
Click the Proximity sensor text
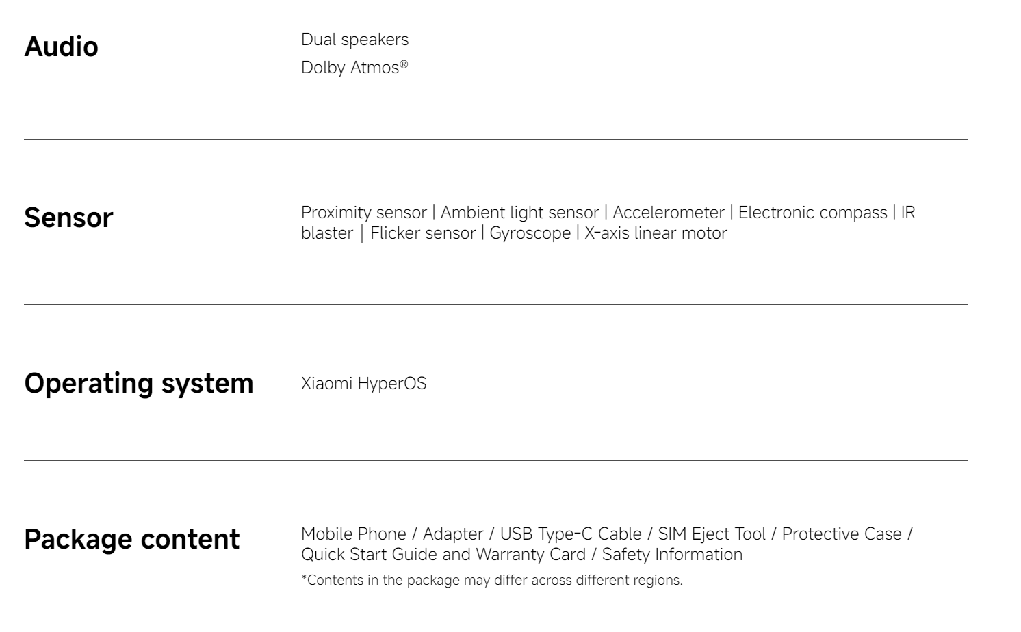click(x=363, y=213)
